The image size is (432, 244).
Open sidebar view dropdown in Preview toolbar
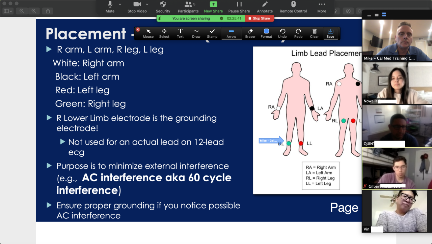(8, 11)
